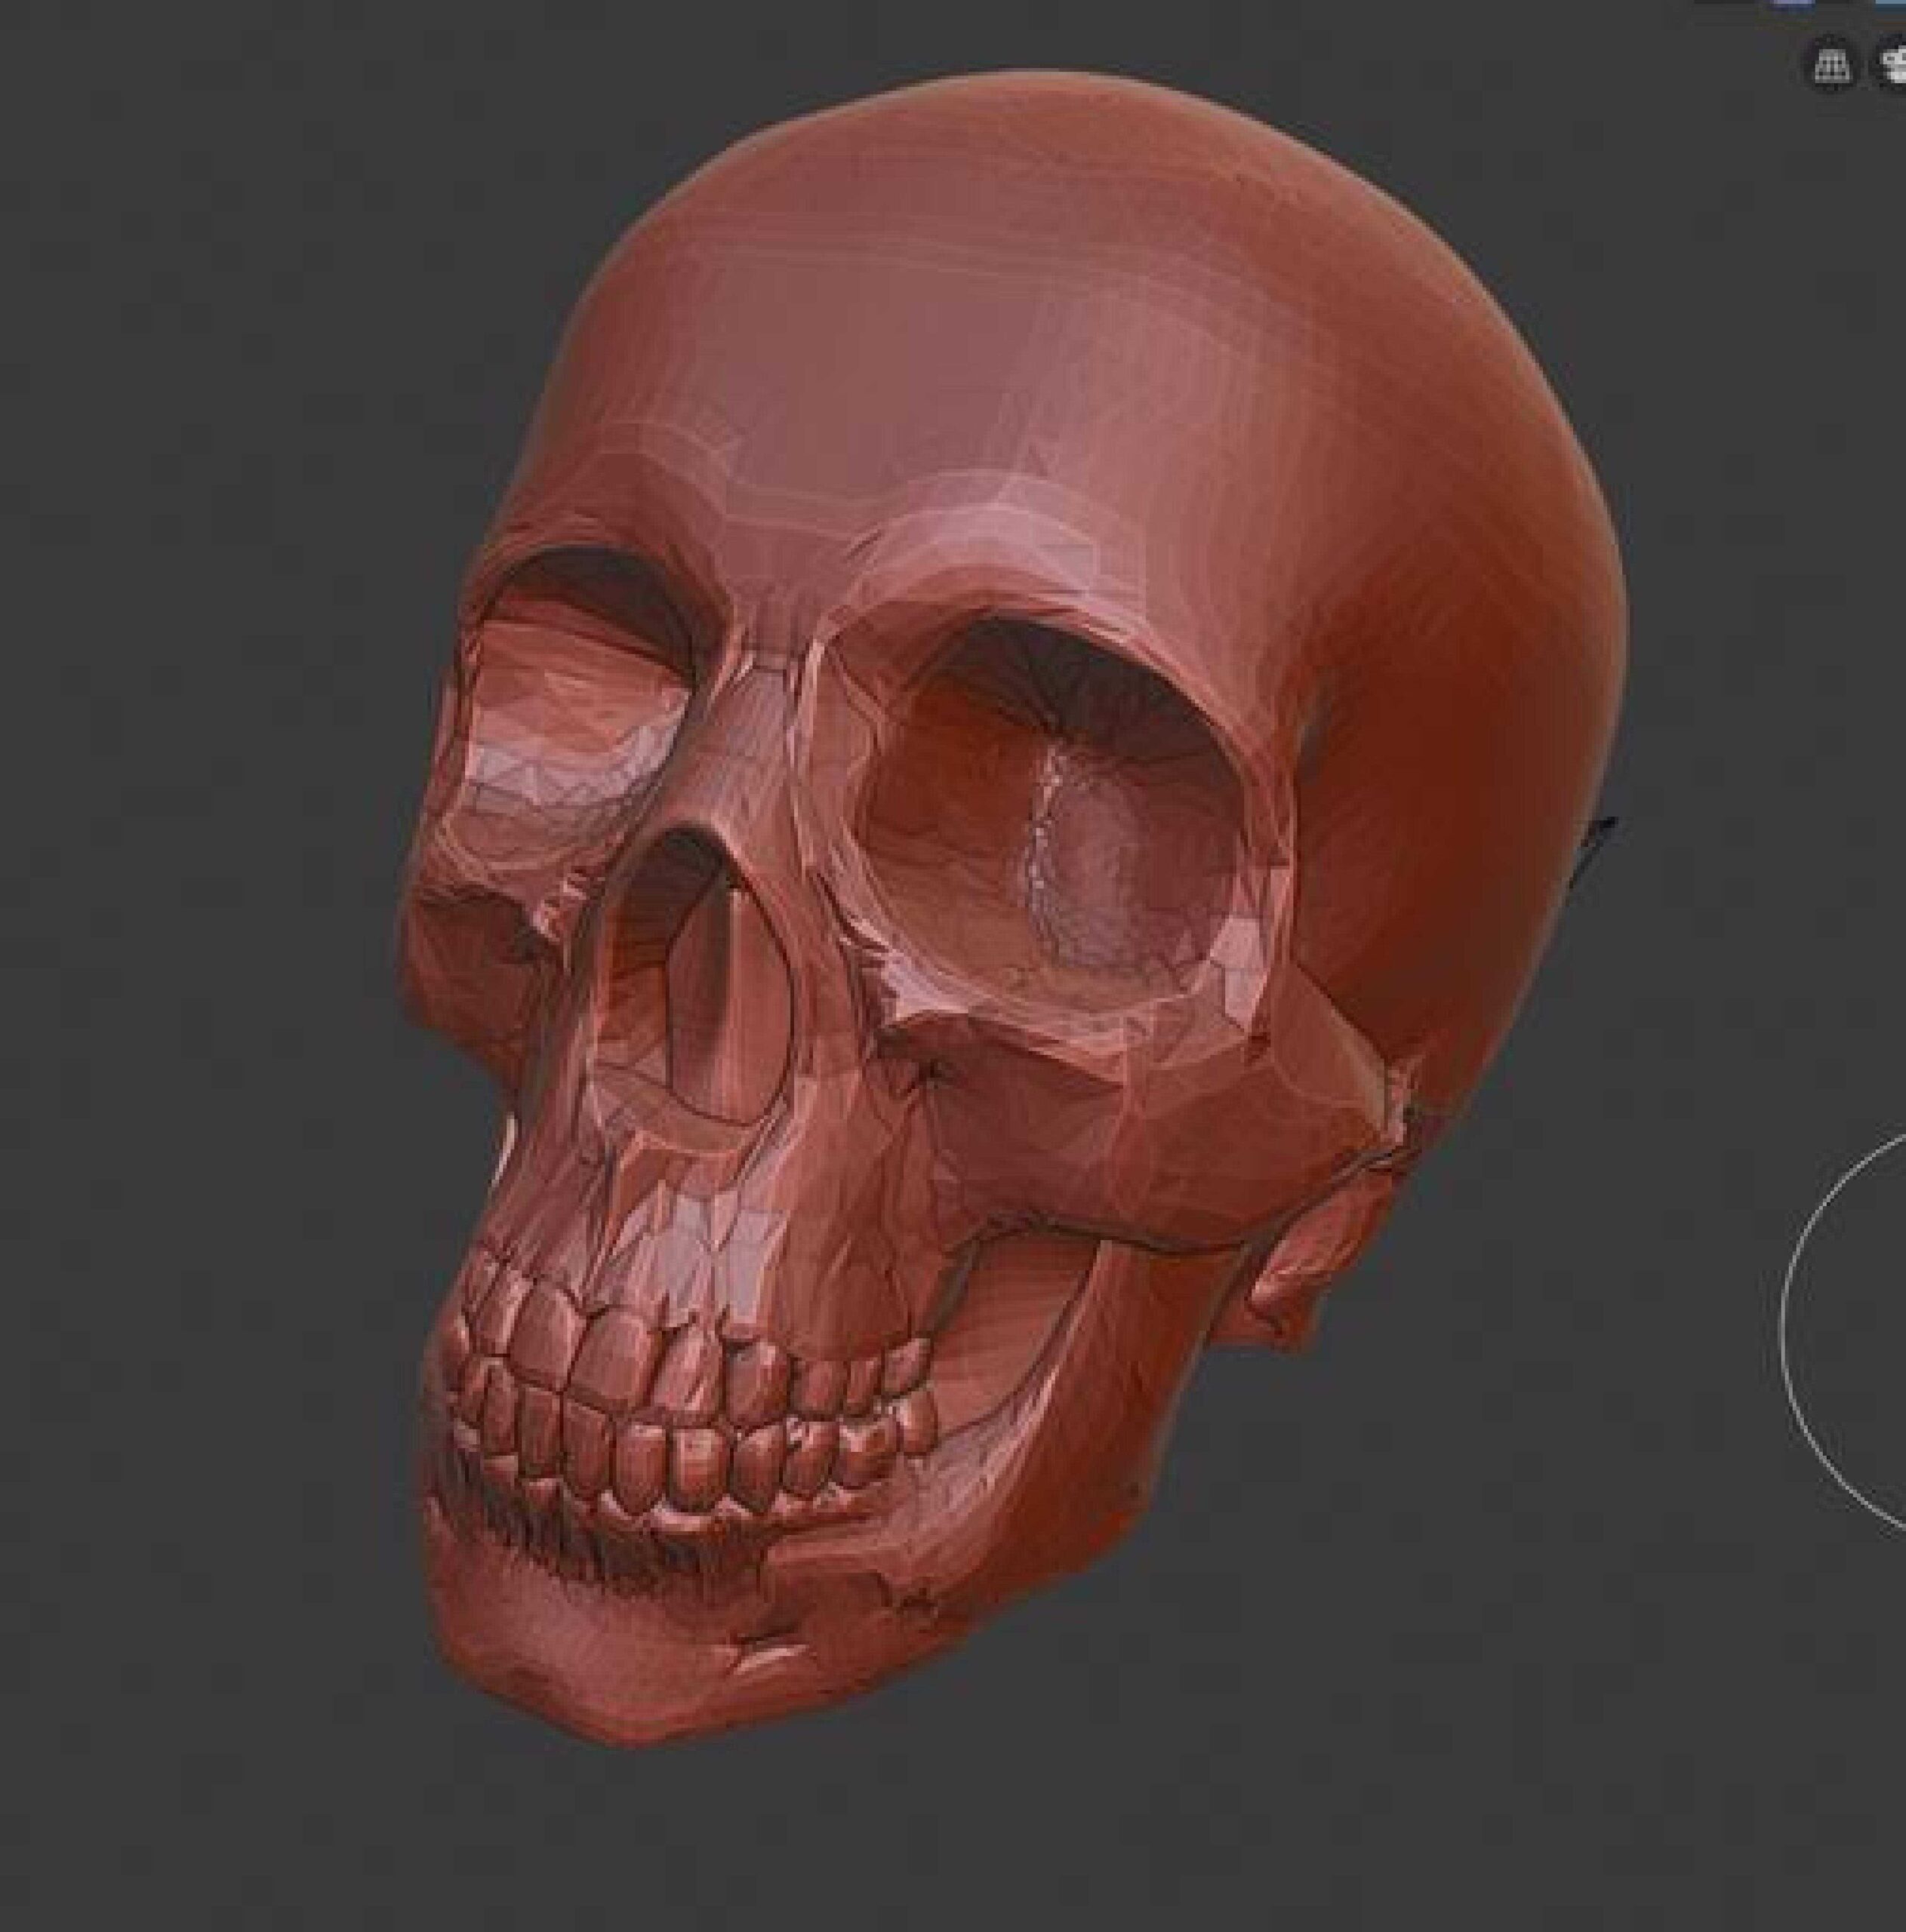Click the nasal bridge between the eye sockets
Screen dimensions: 1906x1932
tap(760, 720)
